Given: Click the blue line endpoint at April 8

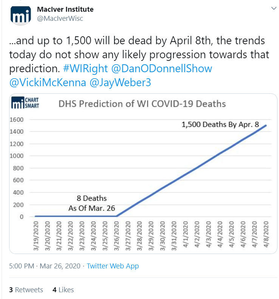Looking at the screenshot, I should [x=265, y=125].
